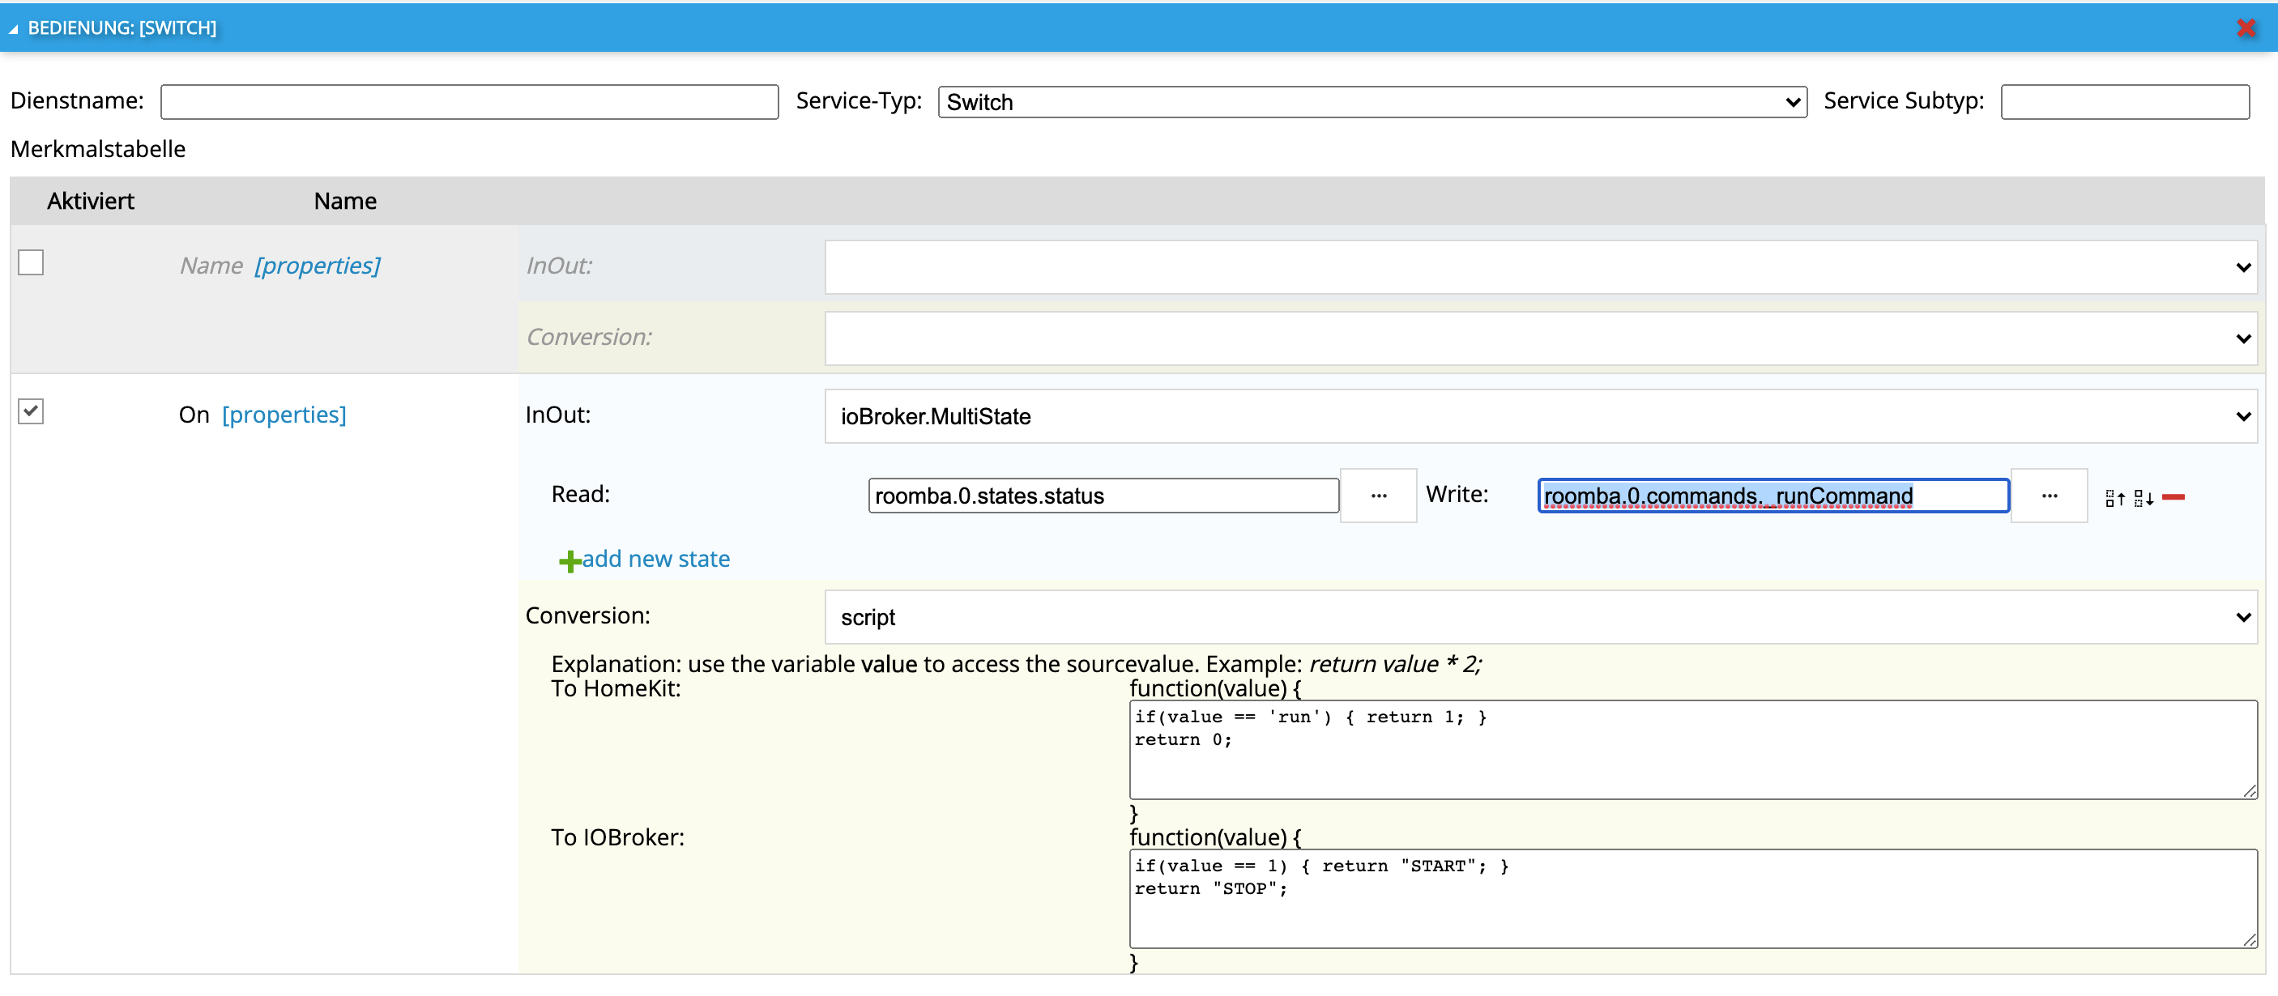
Task: Close the BEDIENUNG panel with red X
Action: (2246, 28)
